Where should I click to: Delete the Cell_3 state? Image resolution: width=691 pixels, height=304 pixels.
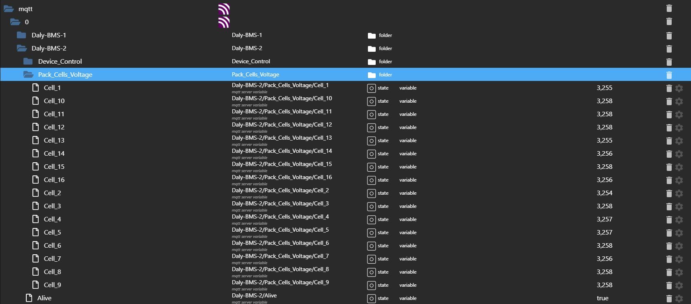(x=669, y=207)
